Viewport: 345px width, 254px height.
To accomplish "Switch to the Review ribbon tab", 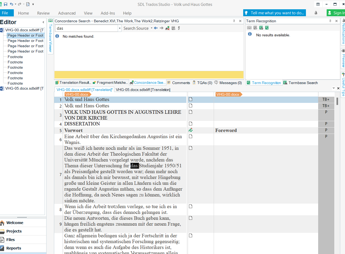I will 43,13.
